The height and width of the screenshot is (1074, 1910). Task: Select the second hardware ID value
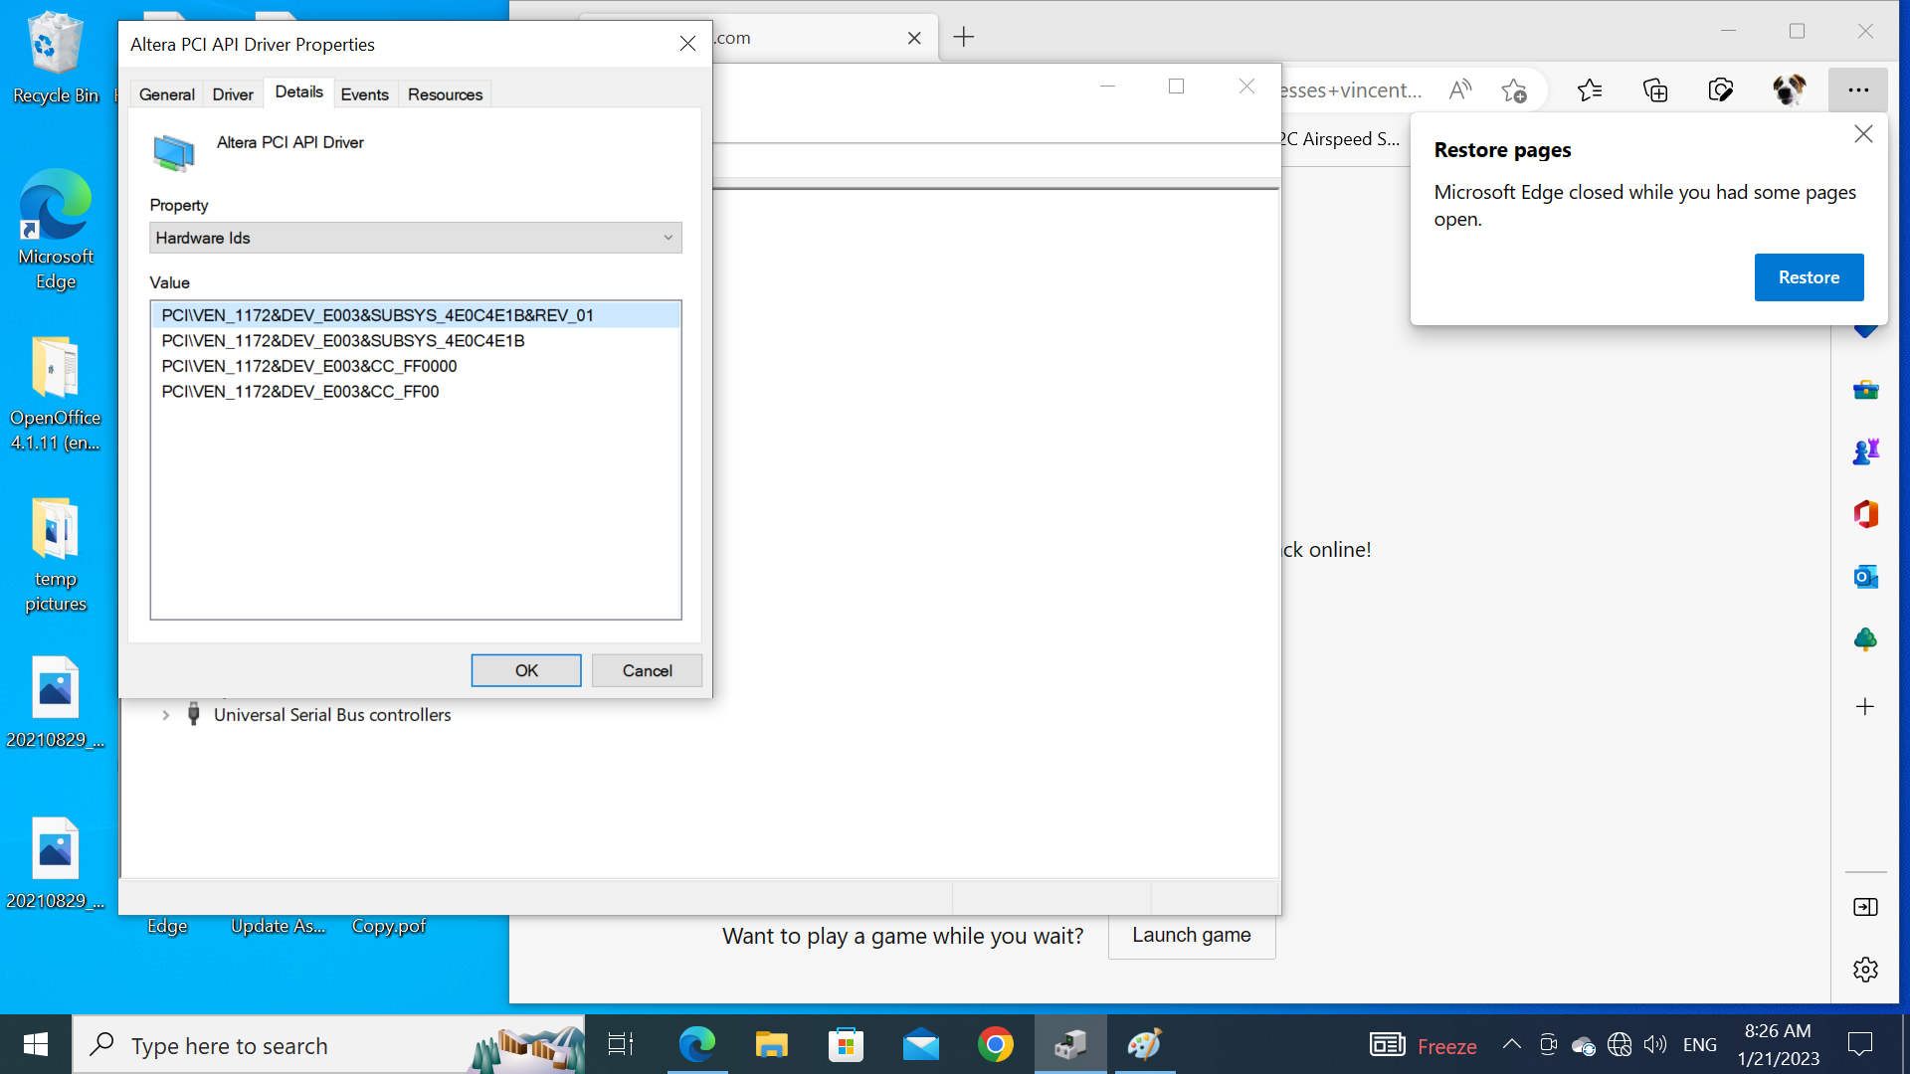[x=343, y=341]
